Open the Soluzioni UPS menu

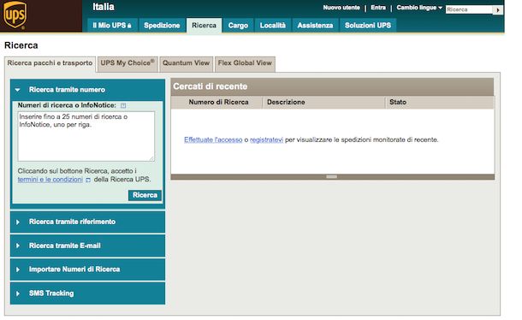click(x=368, y=26)
